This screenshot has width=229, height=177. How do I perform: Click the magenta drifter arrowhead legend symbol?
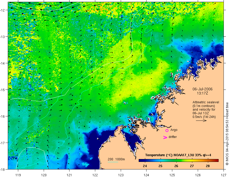(165, 137)
